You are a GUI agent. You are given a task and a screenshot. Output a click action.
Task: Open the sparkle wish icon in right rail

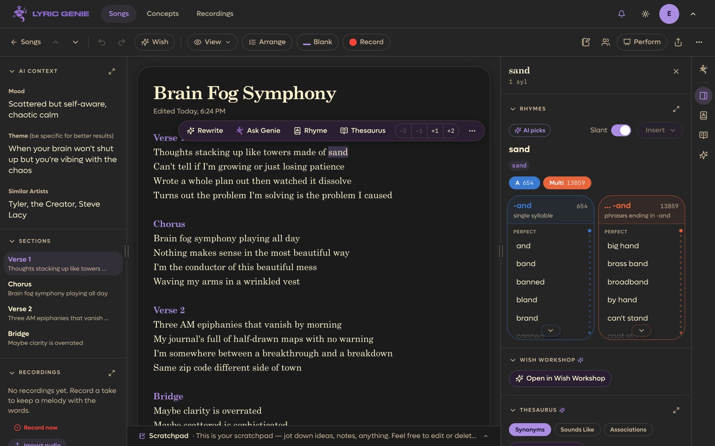pos(703,155)
